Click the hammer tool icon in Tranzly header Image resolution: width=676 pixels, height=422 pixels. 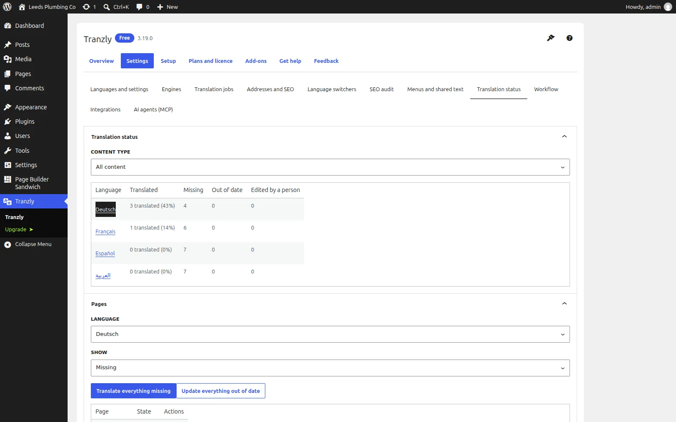pyautogui.click(x=551, y=38)
